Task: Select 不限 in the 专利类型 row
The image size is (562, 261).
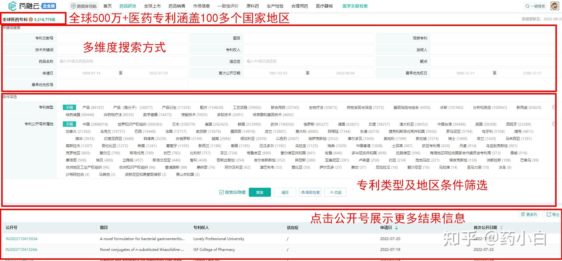Action: (69, 107)
